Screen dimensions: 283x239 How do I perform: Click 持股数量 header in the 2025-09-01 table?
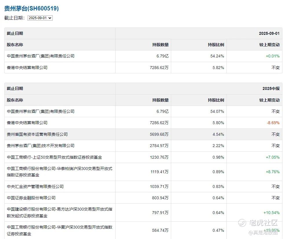160,45
